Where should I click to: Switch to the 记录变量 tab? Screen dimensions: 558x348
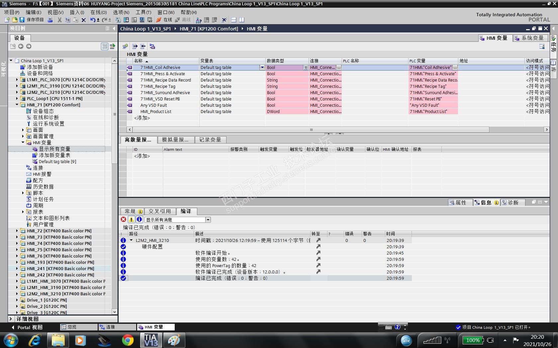(x=210, y=140)
